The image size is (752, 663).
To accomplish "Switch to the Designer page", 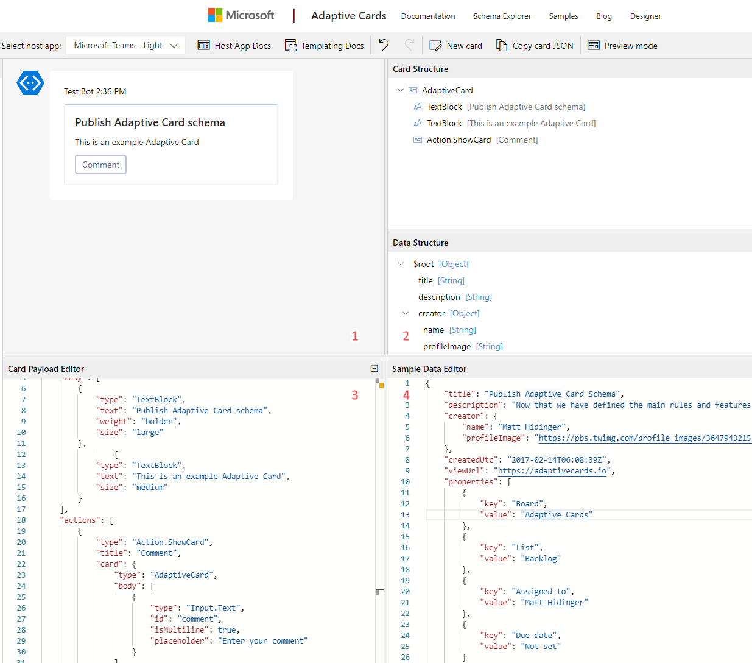I will click(645, 16).
